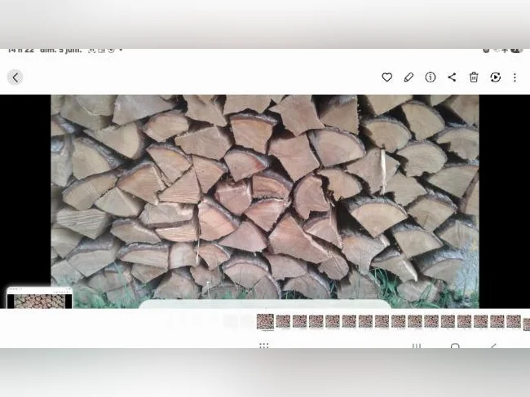The height and width of the screenshot is (397, 530).
Task: Open the three-dot more options menu
Action: point(515,77)
